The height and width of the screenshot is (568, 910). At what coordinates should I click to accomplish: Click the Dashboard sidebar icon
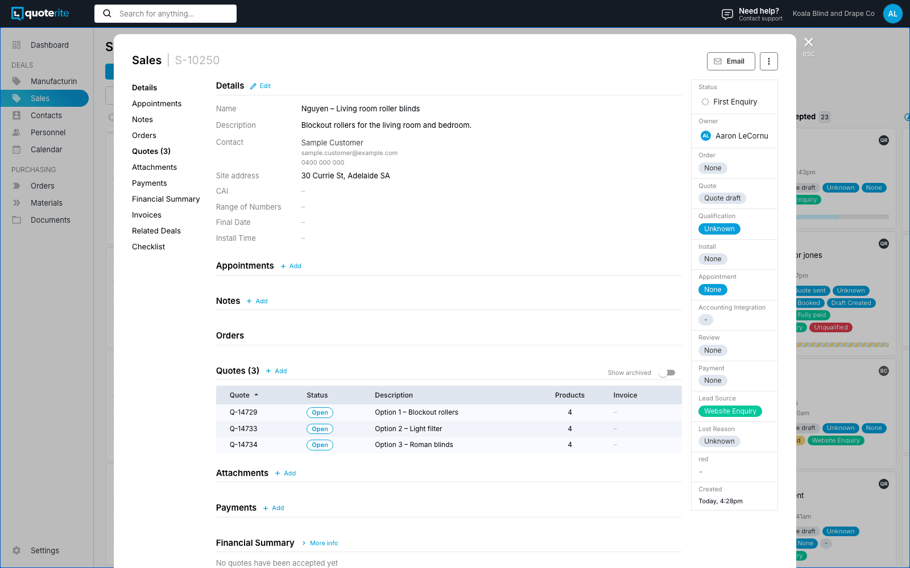[x=16, y=45]
